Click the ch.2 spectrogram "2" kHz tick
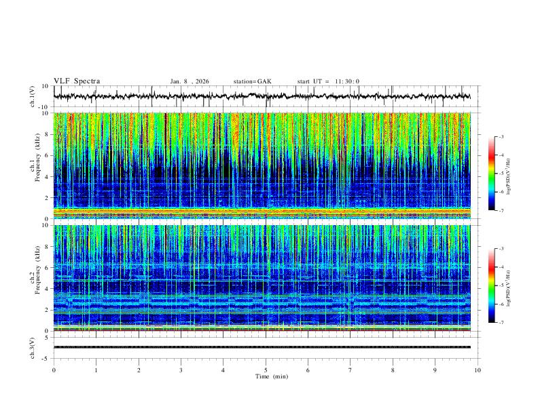The image size is (538, 415). click(47, 310)
